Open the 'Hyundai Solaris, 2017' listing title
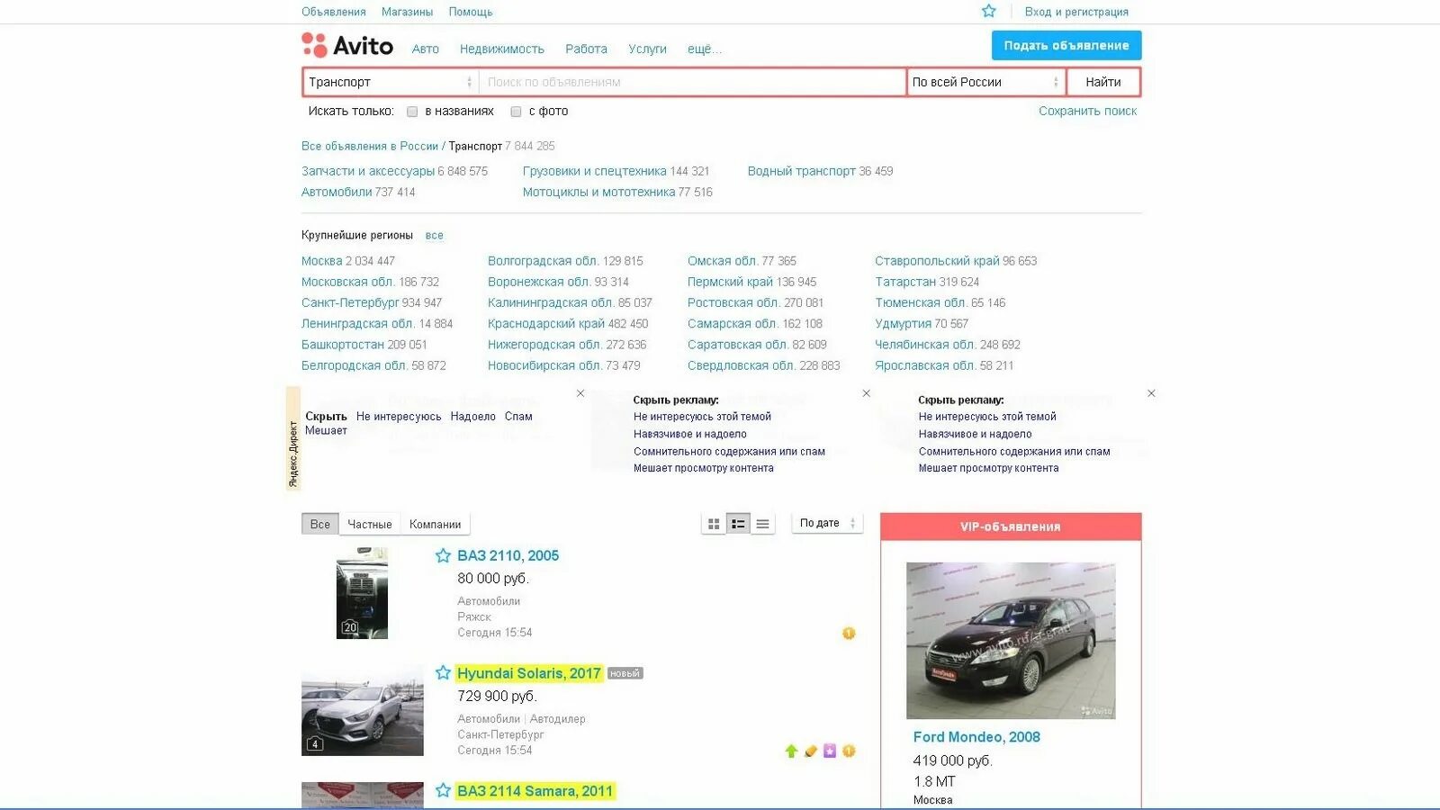The width and height of the screenshot is (1440, 810). (528, 673)
